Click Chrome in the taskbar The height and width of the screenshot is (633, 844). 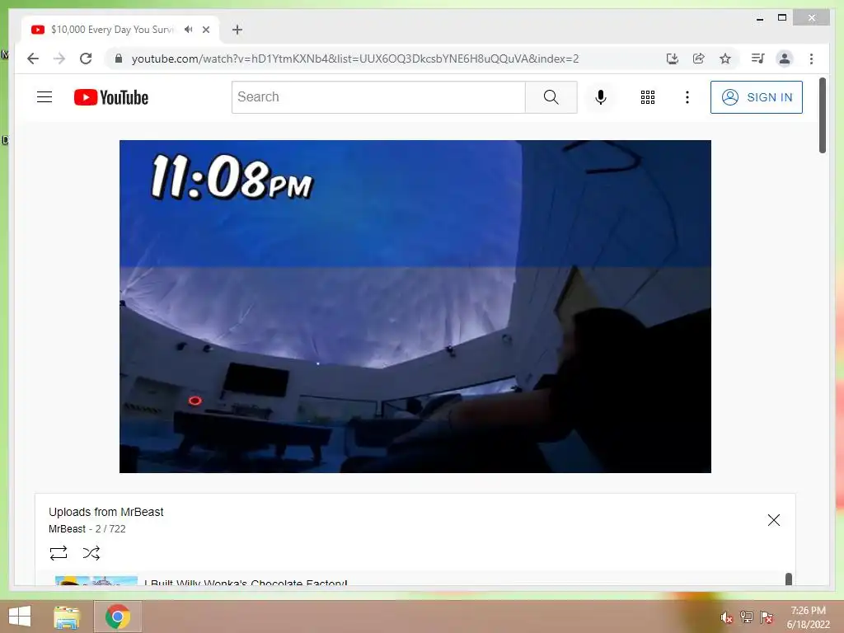[x=118, y=617]
